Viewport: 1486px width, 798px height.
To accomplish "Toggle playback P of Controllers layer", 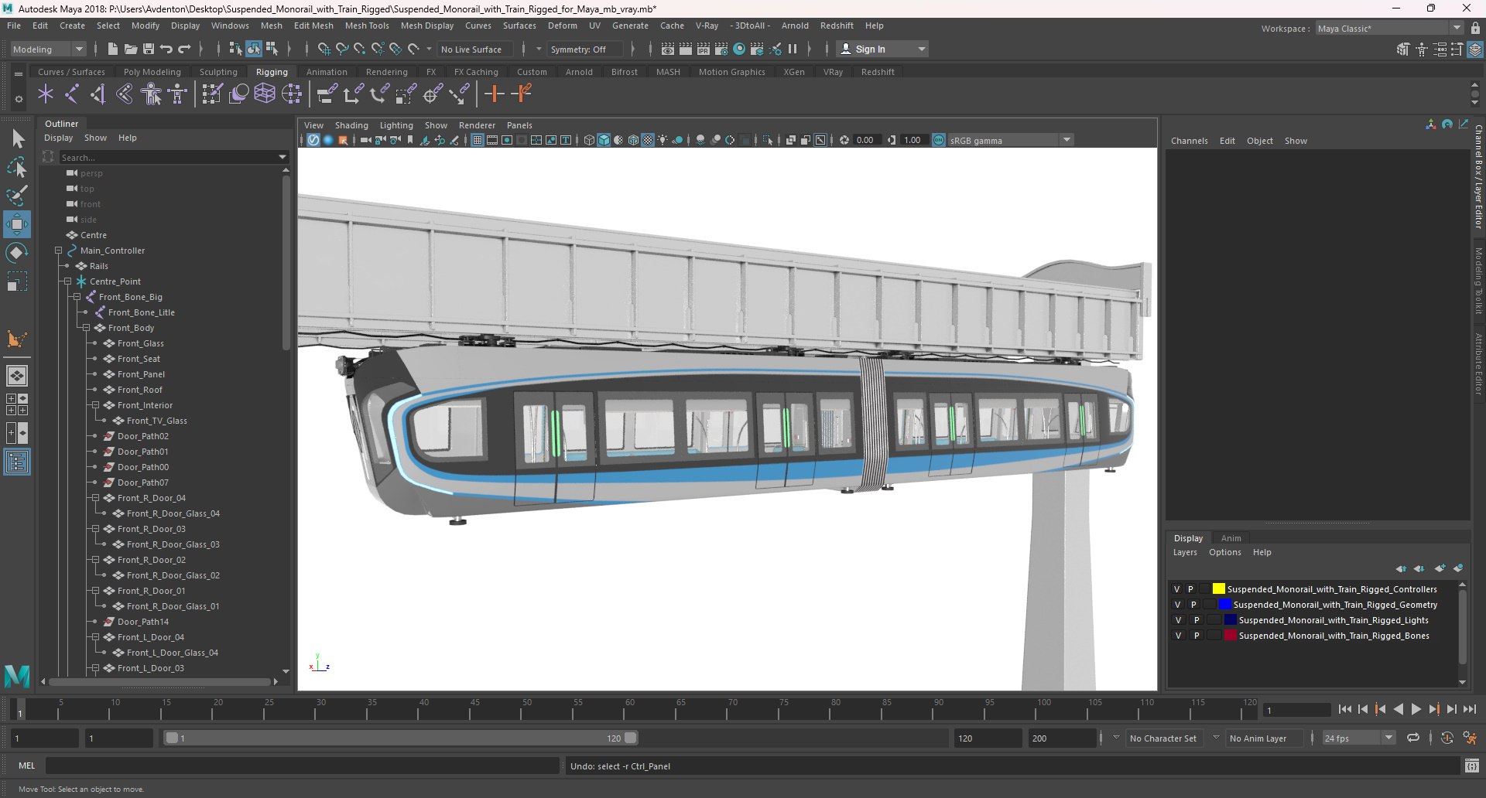I will 1191,589.
